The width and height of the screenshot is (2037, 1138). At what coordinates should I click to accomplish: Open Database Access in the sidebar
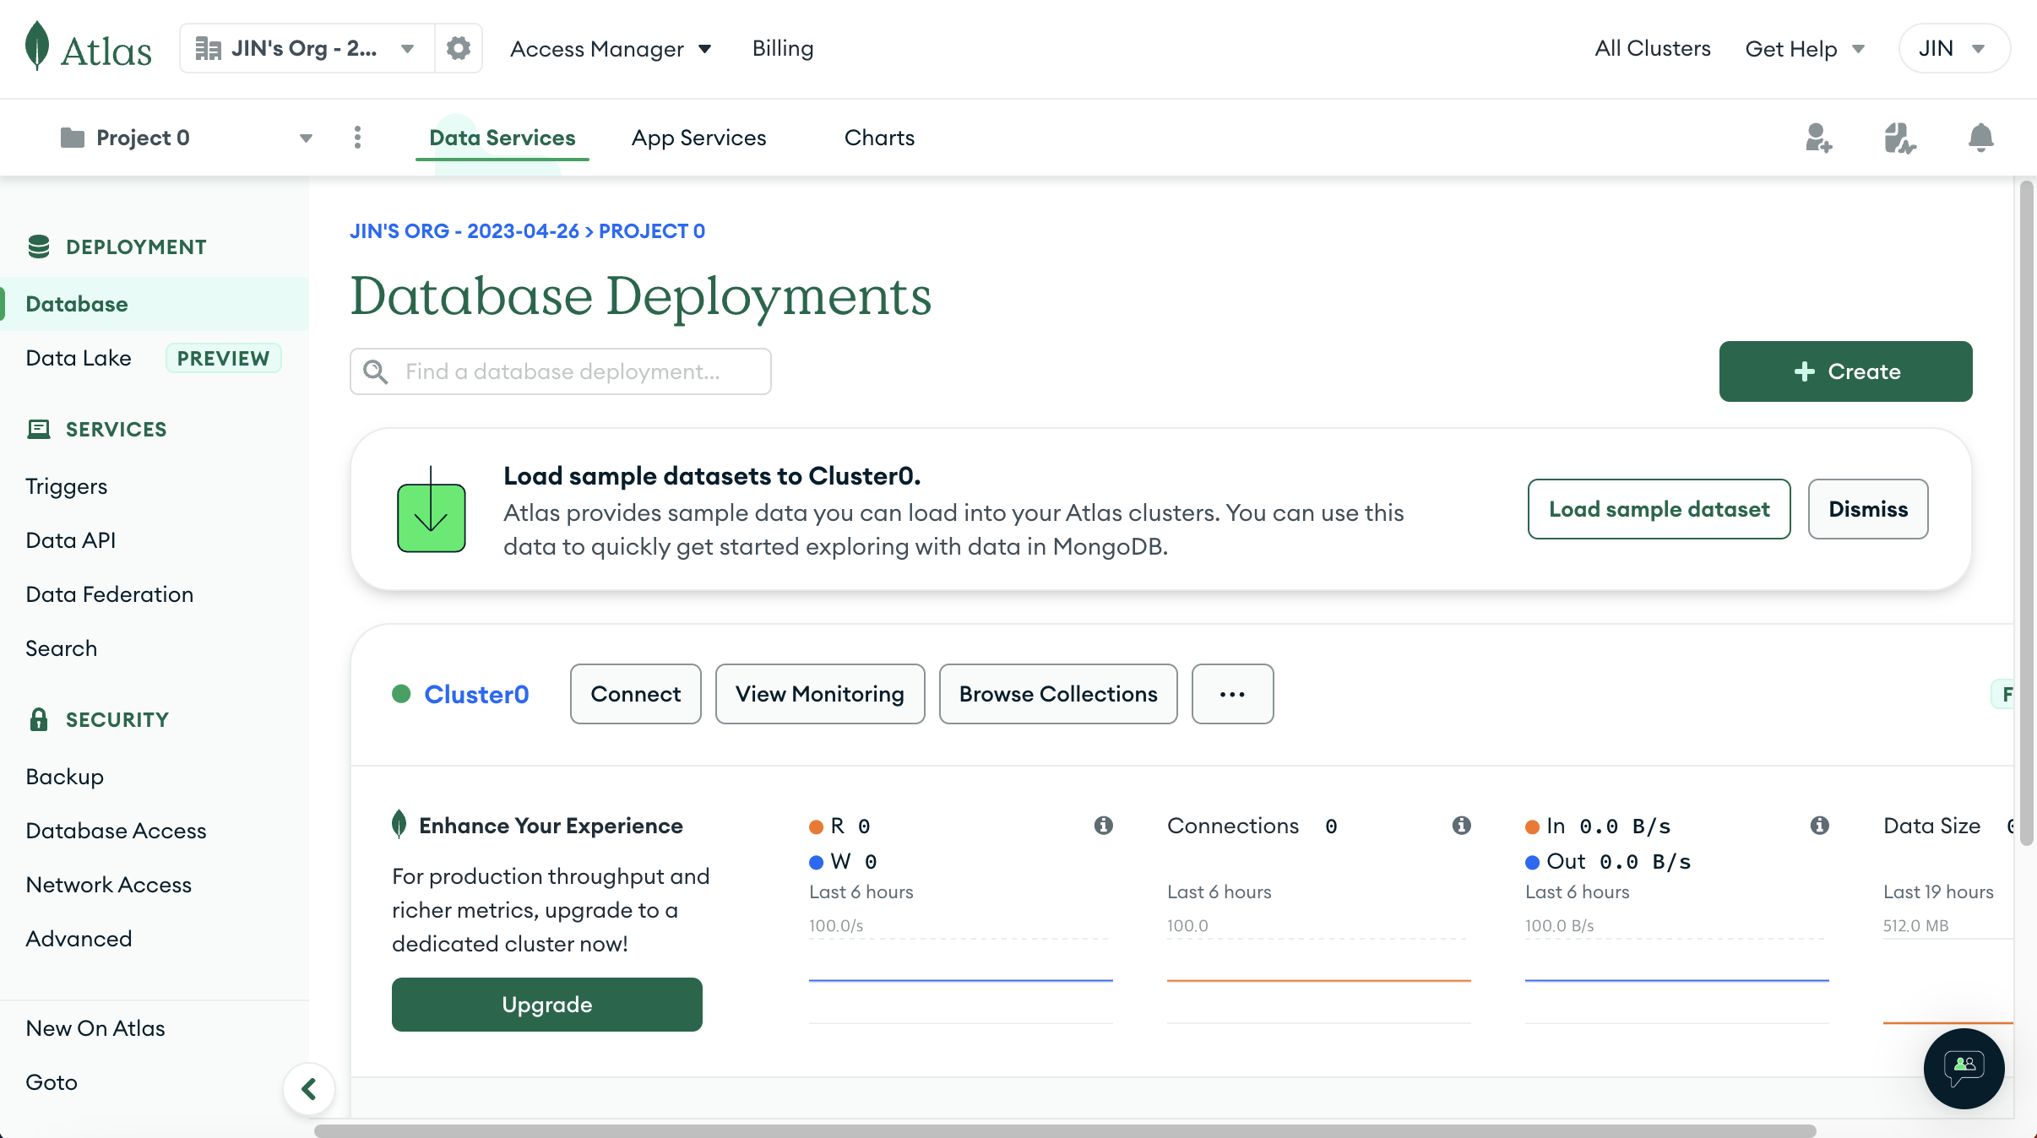(x=116, y=831)
